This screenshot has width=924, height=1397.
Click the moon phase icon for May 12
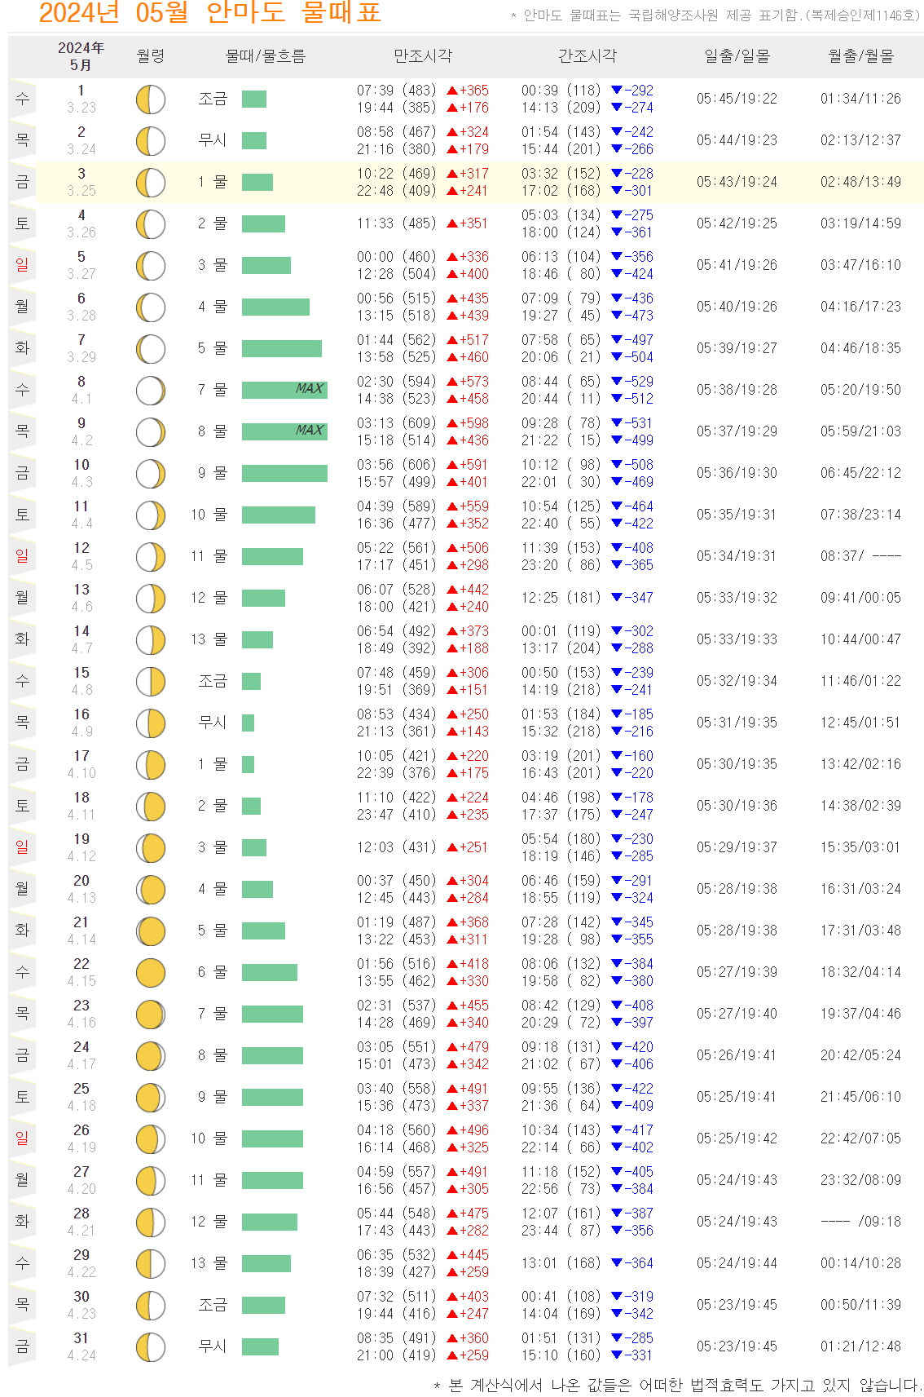151,557
